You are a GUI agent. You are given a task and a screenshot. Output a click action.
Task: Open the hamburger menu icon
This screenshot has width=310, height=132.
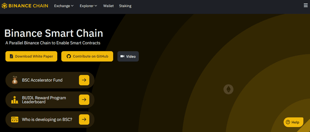pyautogui.click(x=306, y=6)
